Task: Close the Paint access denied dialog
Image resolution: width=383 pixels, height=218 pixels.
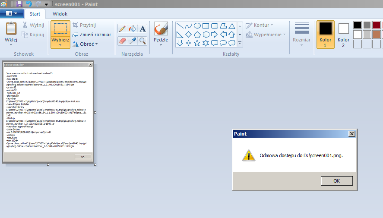Action: (352, 133)
